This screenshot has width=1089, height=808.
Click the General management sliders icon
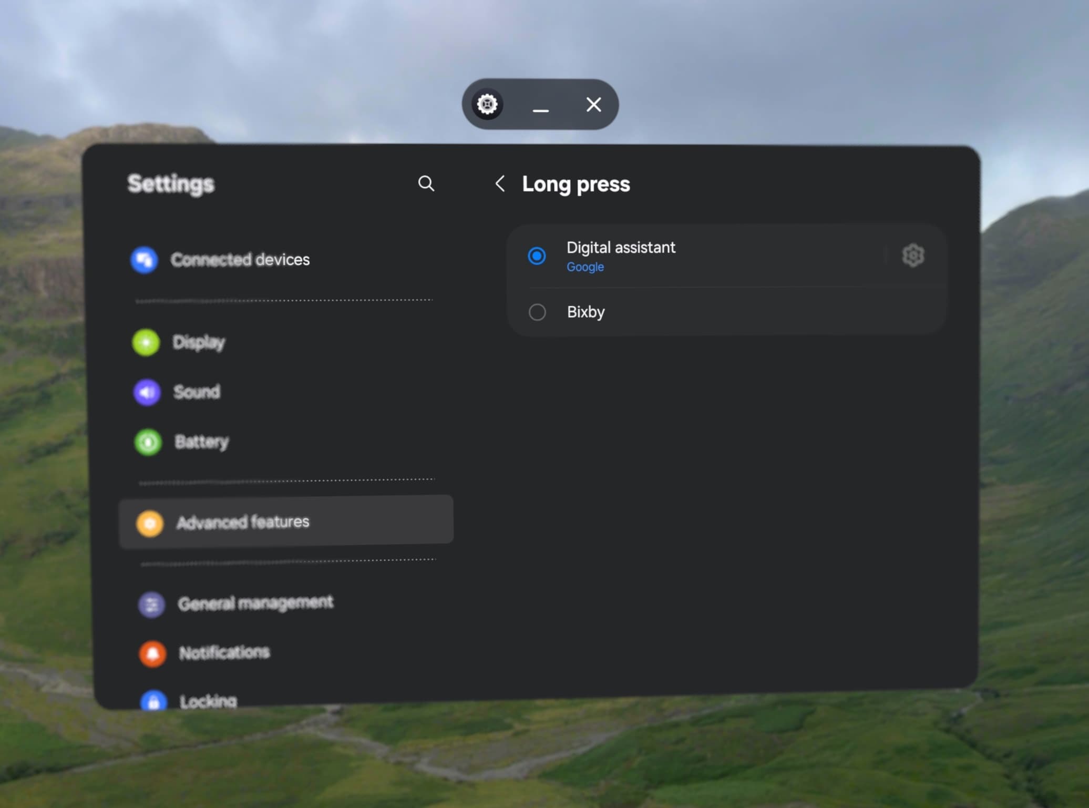click(x=151, y=605)
